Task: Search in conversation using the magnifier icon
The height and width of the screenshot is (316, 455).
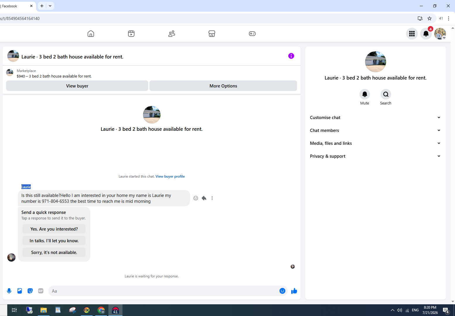Action: click(386, 94)
